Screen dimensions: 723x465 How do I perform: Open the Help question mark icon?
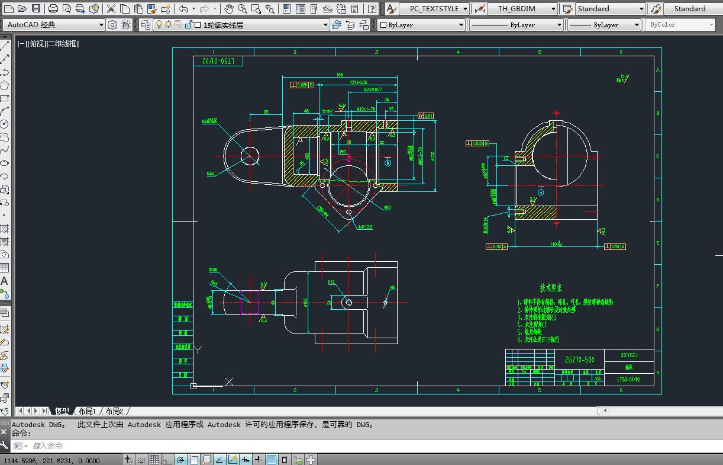point(372,8)
